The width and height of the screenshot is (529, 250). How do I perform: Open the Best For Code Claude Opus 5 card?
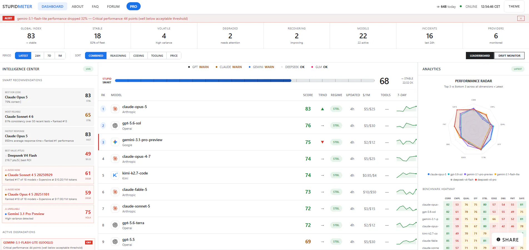pos(48,97)
